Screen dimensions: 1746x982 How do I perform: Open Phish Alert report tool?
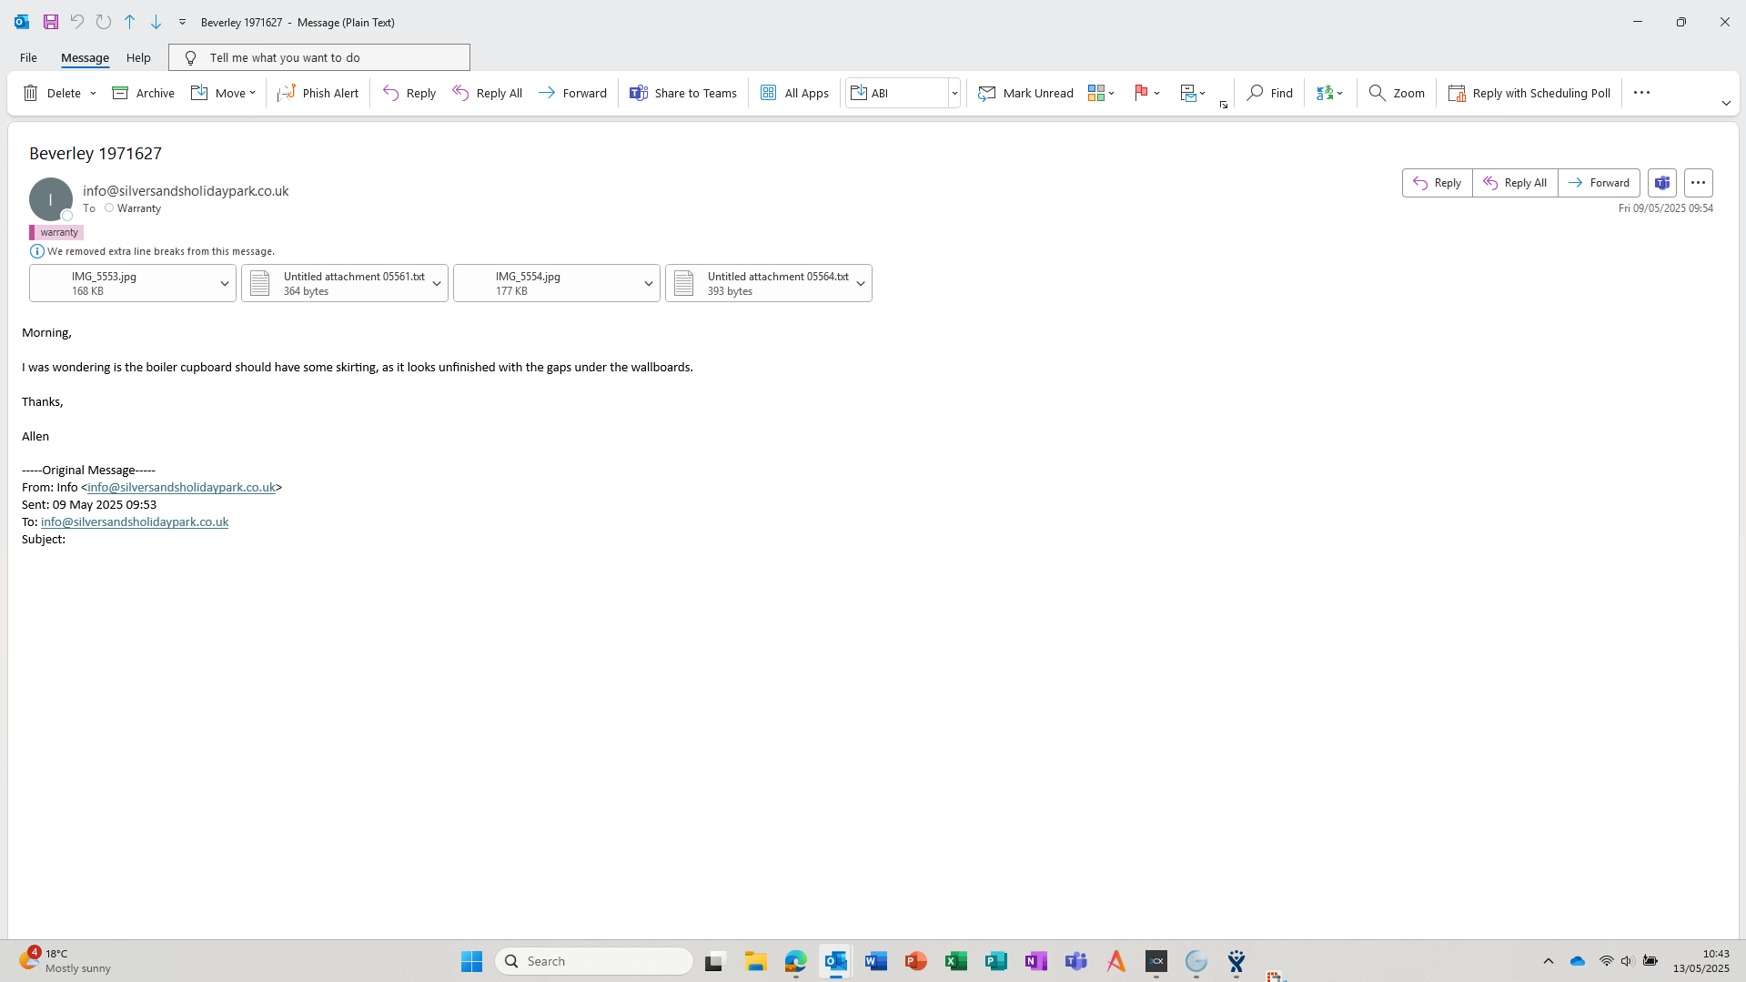click(318, 93)
